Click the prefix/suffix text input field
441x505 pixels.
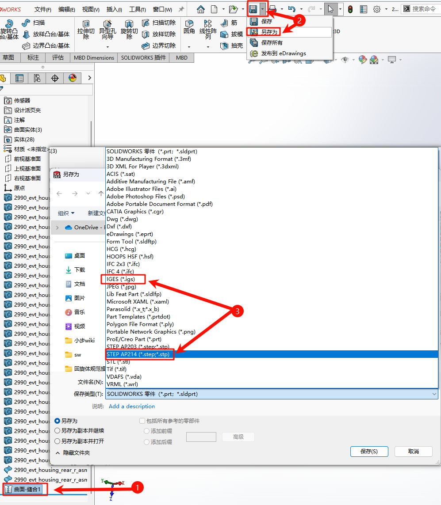201,437
